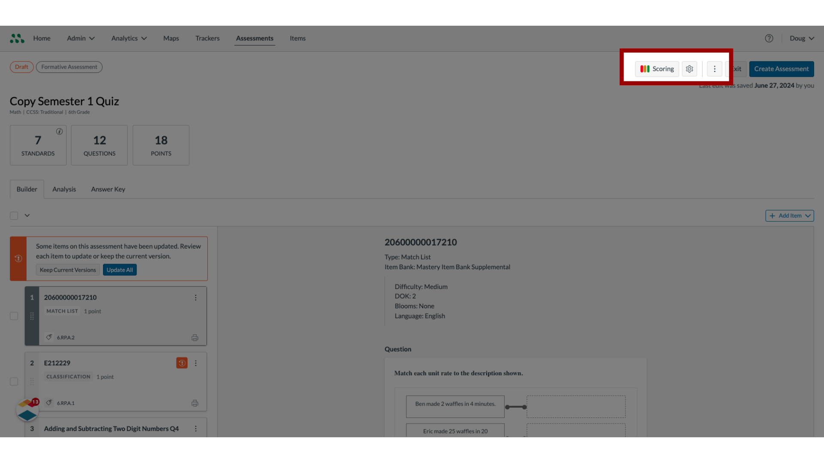Expand the chevron next to top checkbox
This screenshot has height=463, width=824.
click(27, 216)
